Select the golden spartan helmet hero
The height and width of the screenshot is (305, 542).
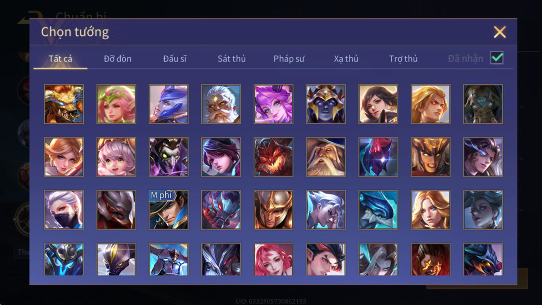pos(273,210)
